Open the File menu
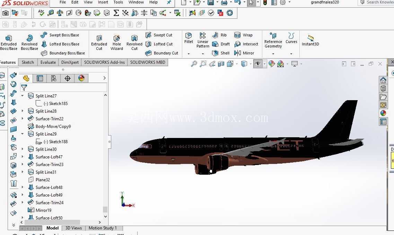 point(63,2)
